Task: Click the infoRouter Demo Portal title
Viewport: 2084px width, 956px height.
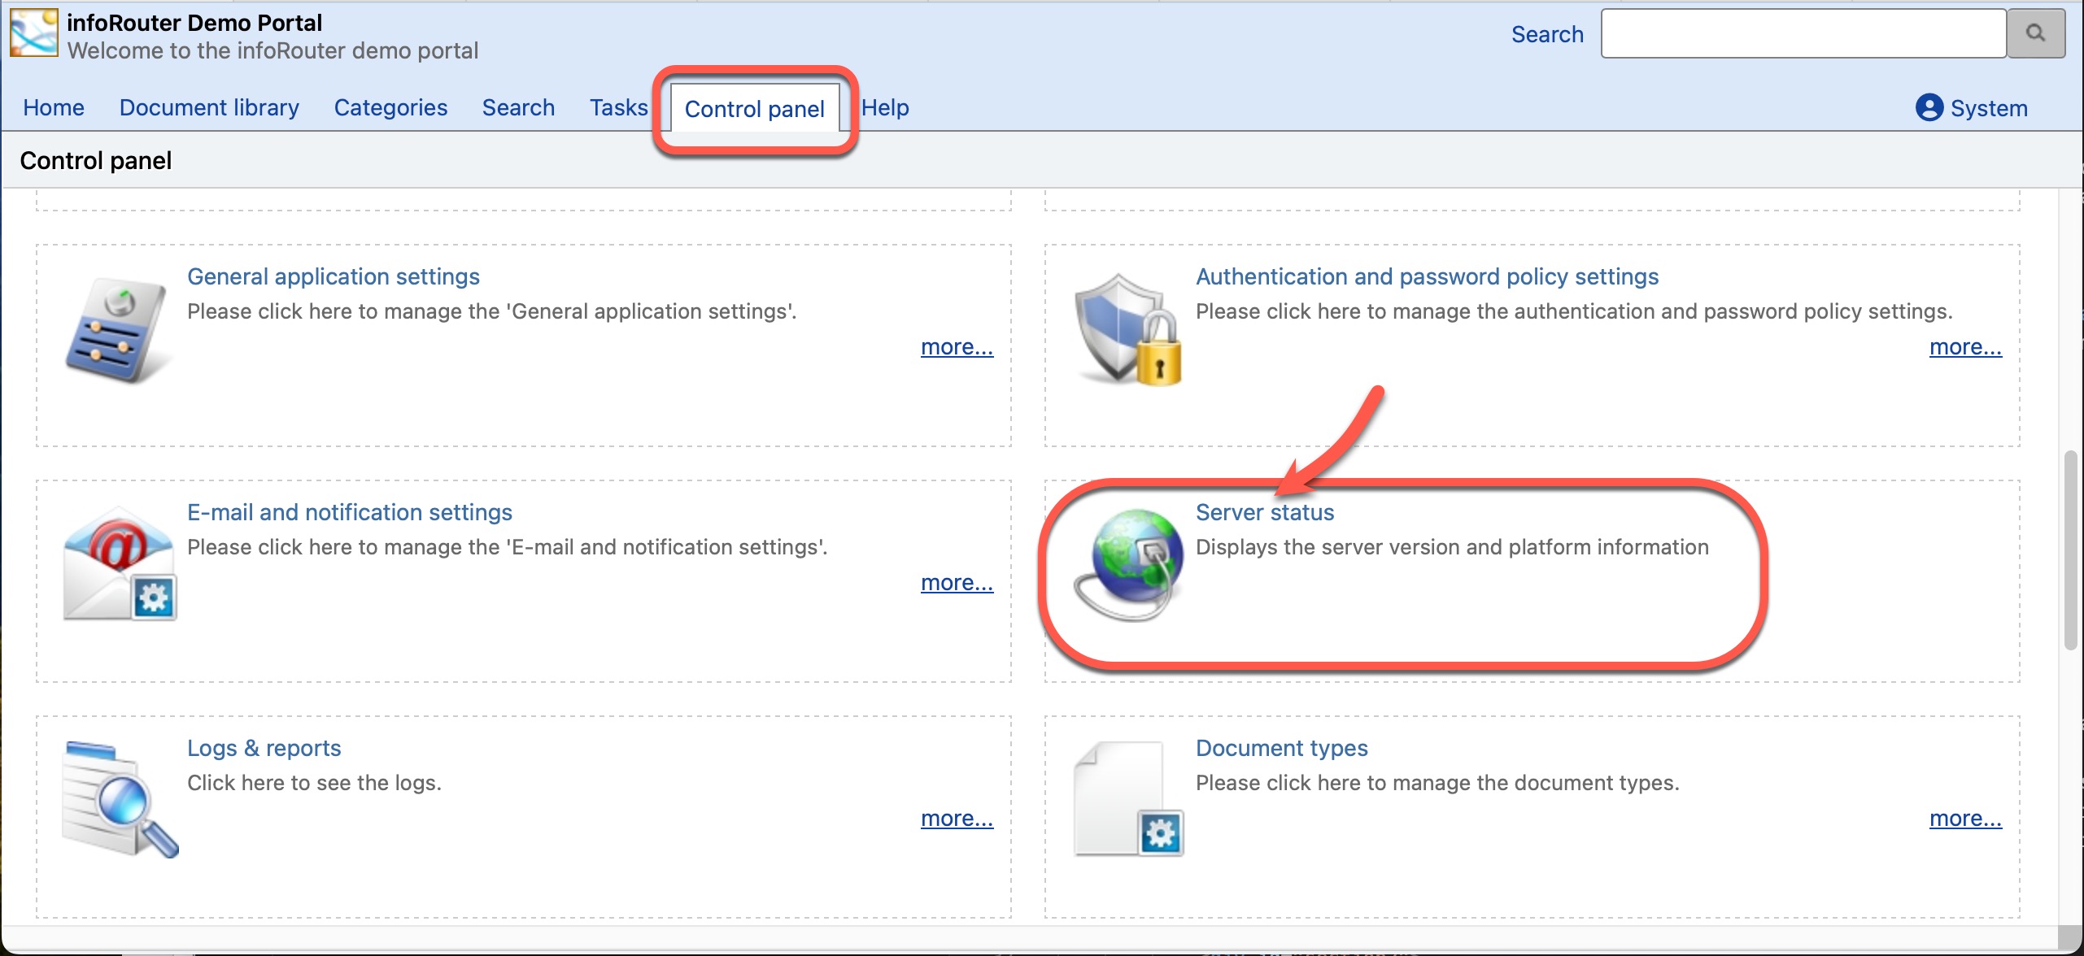Action: tap(194, 23)
